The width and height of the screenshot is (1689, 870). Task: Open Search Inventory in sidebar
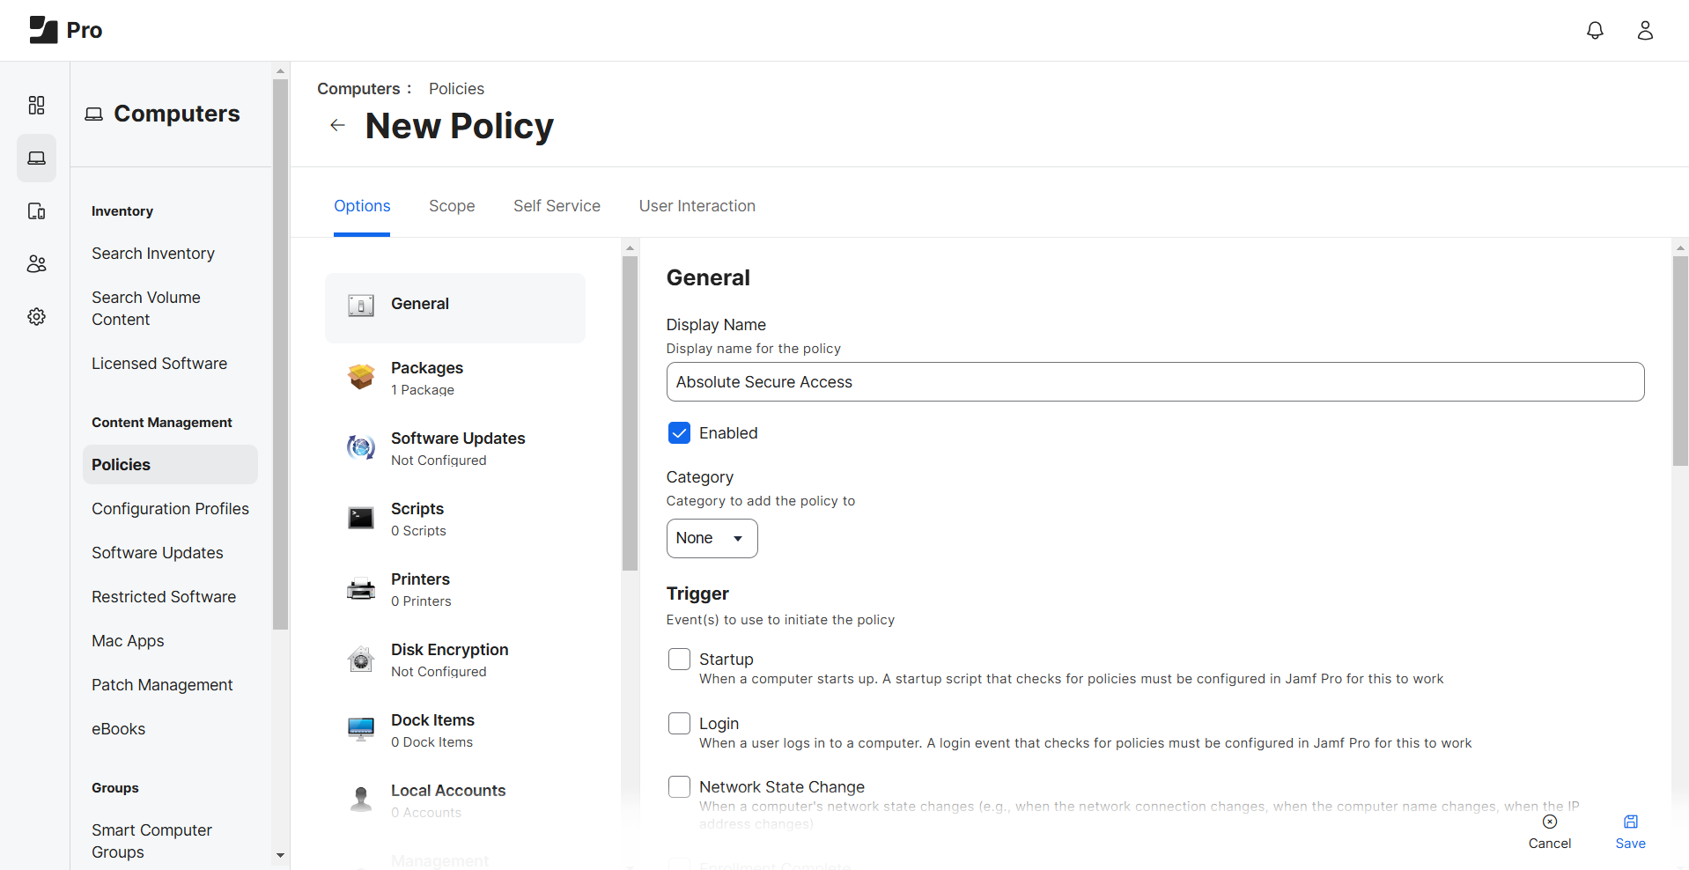pyautogui.click(x=153, y=254)
